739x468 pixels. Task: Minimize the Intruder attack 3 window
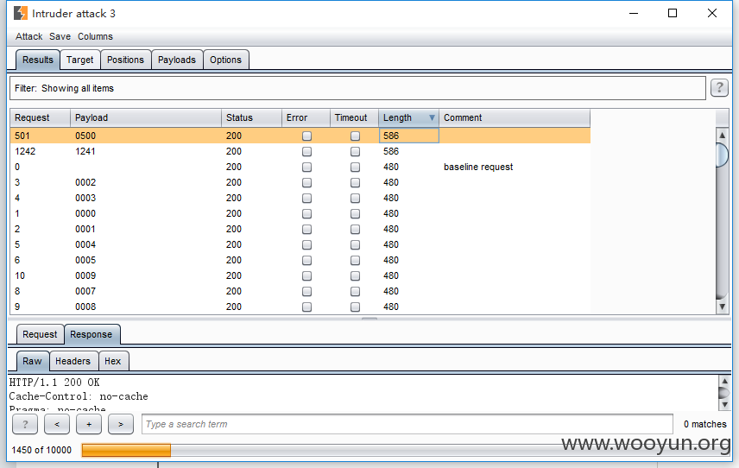[634, 13]
